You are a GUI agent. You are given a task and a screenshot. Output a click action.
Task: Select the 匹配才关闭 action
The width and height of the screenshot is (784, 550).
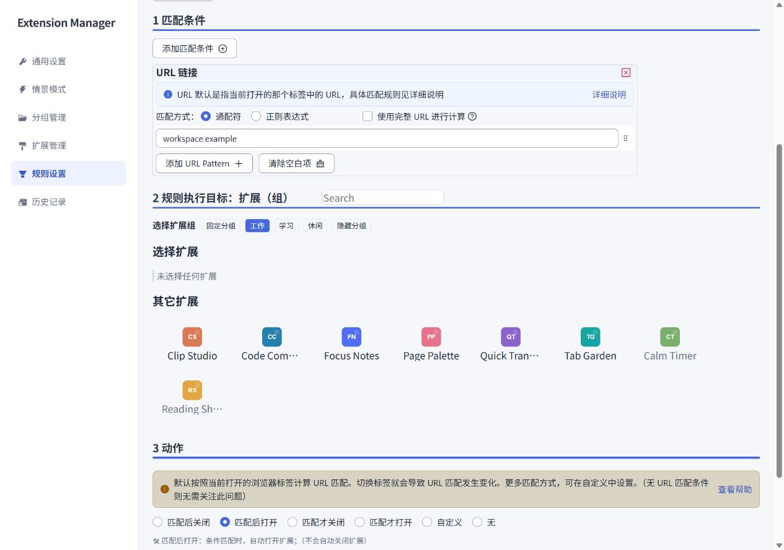tap(293, 522)
